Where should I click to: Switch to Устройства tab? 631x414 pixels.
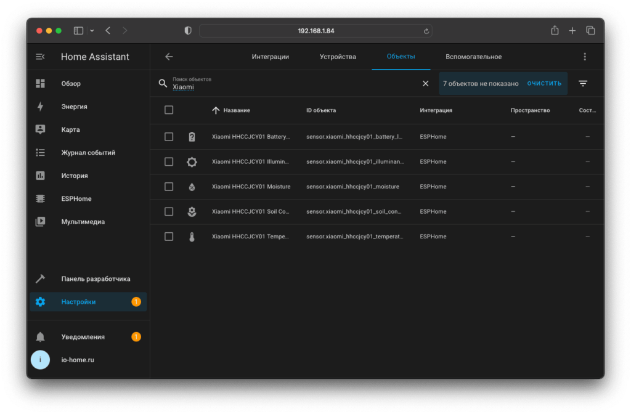pyautogui.click(x=338, y=57)
